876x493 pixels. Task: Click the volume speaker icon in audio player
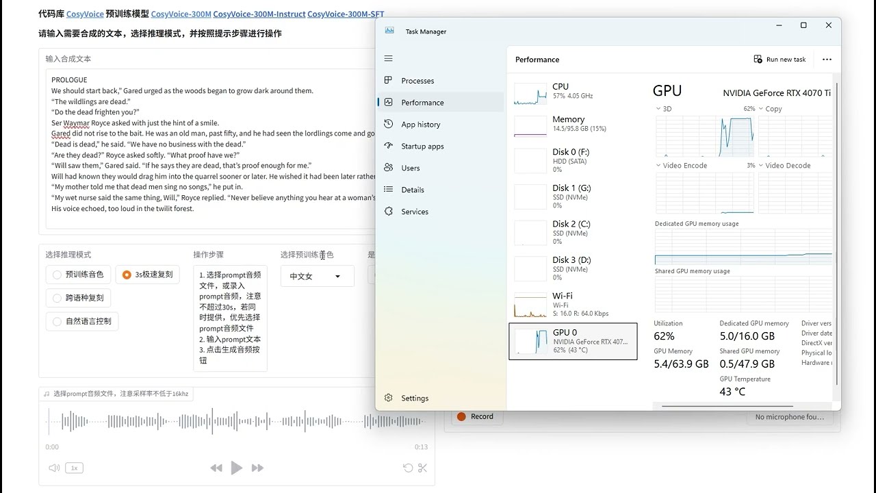54,468
